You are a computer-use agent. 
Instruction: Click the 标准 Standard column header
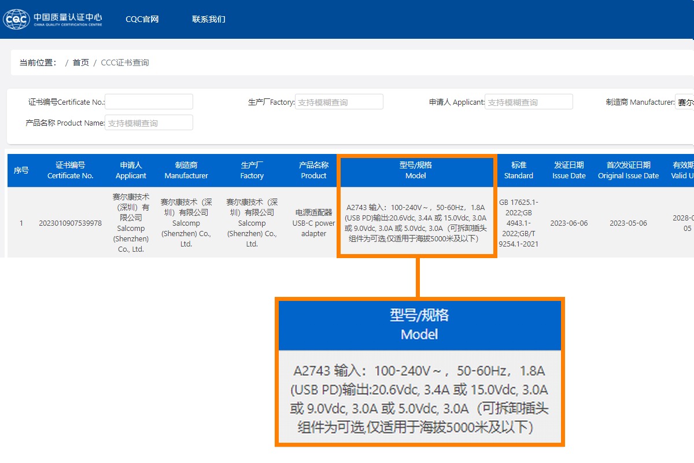(x=519, y=170)
